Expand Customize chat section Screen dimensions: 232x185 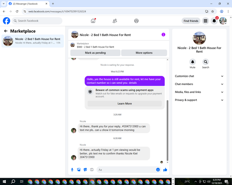(199, 76)
